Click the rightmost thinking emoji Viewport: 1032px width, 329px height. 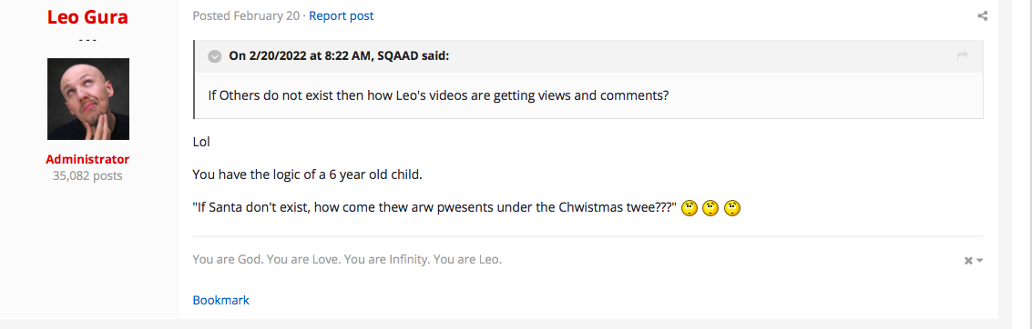[x=732, y=209]
